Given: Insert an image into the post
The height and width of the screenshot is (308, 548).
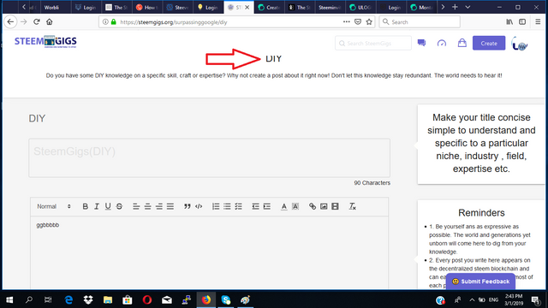Looking at the screenshot, I should click(324, 206).
